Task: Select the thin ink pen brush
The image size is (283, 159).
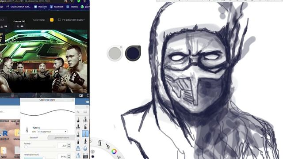Action: (x=78, y=141)
